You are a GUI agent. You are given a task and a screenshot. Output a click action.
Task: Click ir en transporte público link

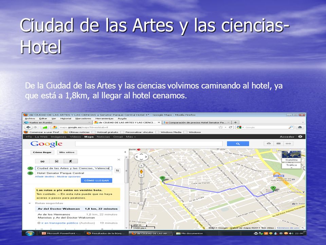(60, 223)
